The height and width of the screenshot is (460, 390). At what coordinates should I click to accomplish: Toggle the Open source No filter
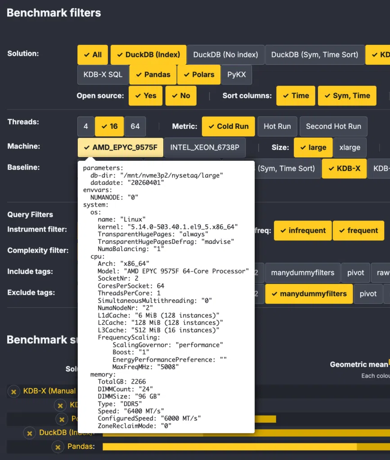click(x=181, y=96)
